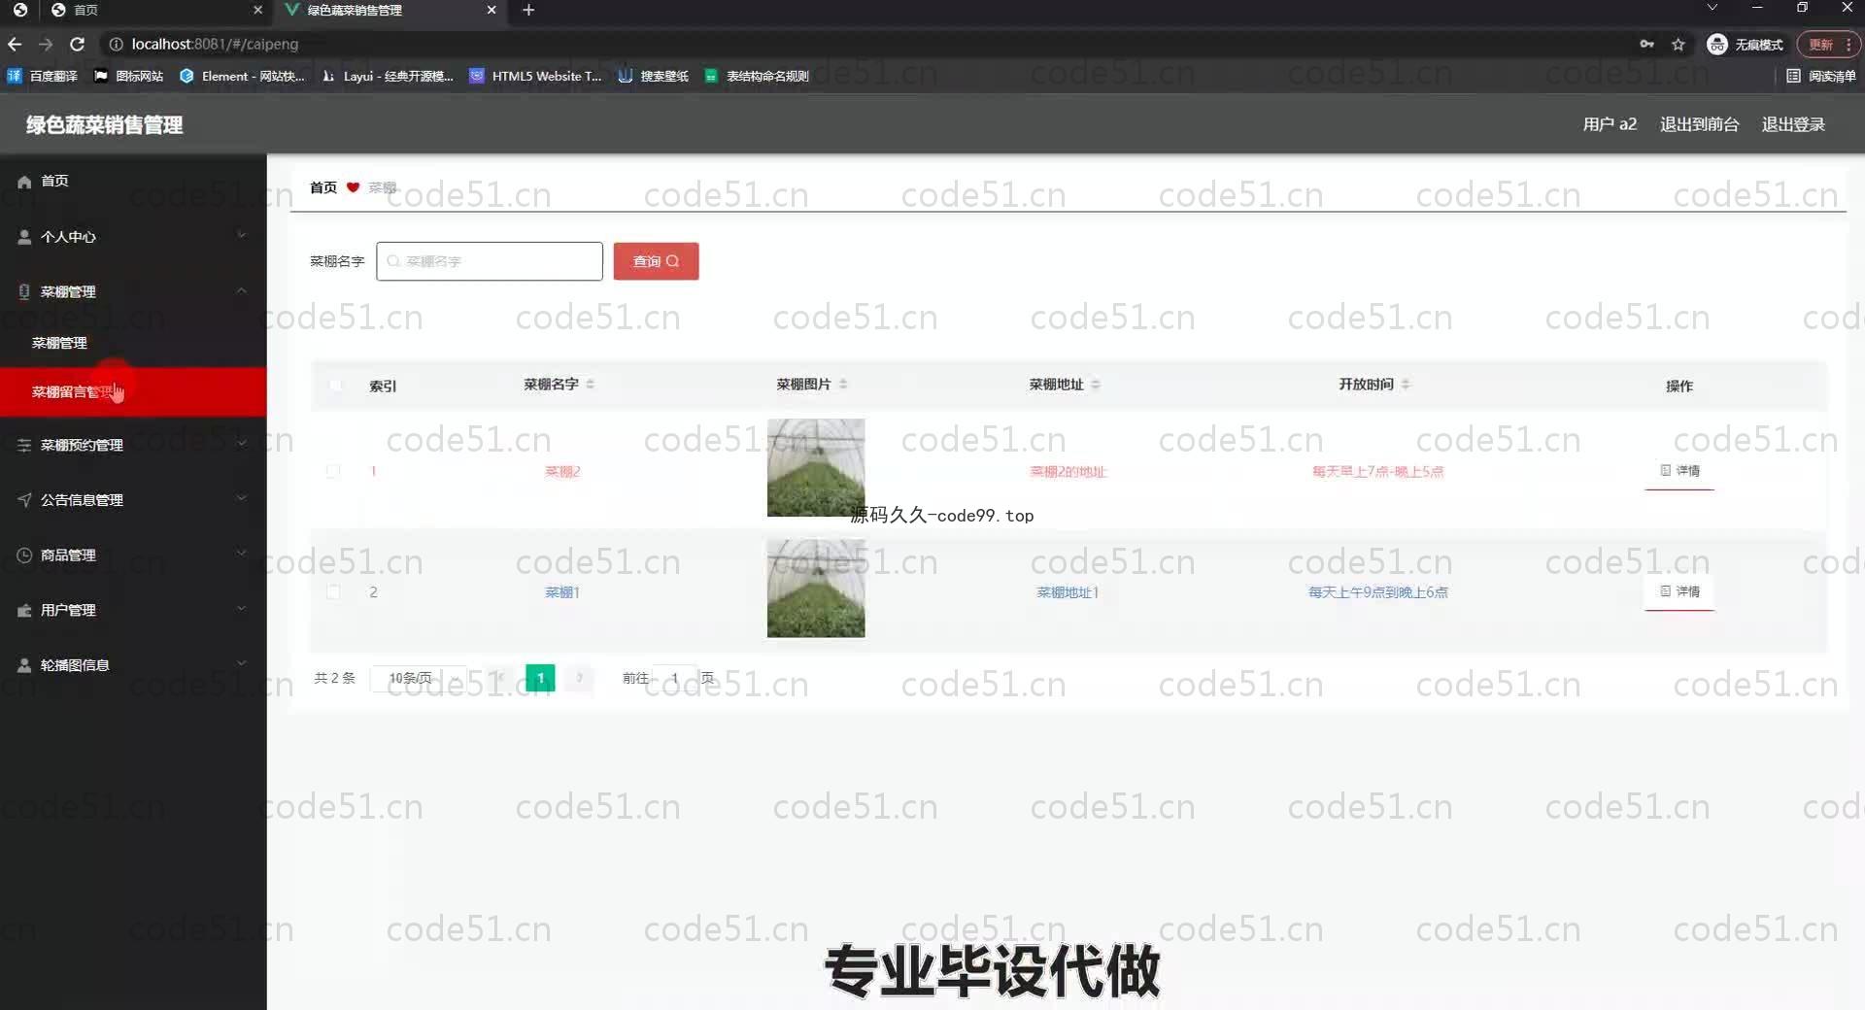Expand the 菜棚预约管理 chevron

(241, 444)
